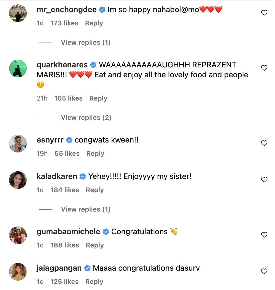Expand replies under mr_enchongdee's comment
The height and width of the screenshot is (290, 275).
tap(85, 43)
